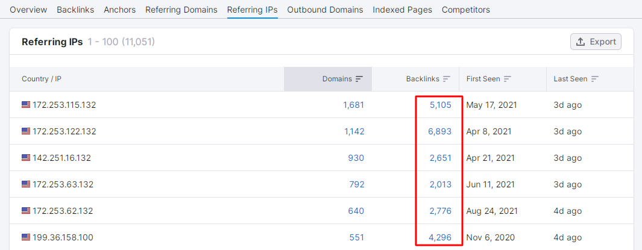Click the Apr 21, 2021 date
The image size is (642, 250).
point(491,158)
